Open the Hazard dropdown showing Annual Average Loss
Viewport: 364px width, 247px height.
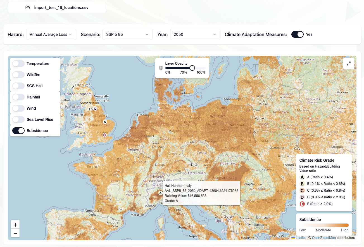(51, 34)
